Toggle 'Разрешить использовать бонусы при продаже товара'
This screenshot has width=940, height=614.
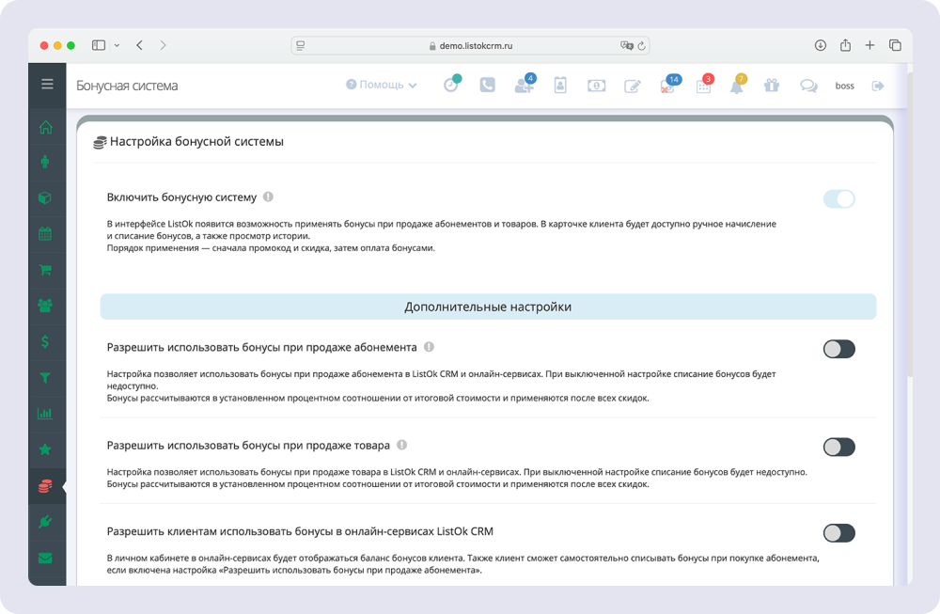(x=838, y=447)
